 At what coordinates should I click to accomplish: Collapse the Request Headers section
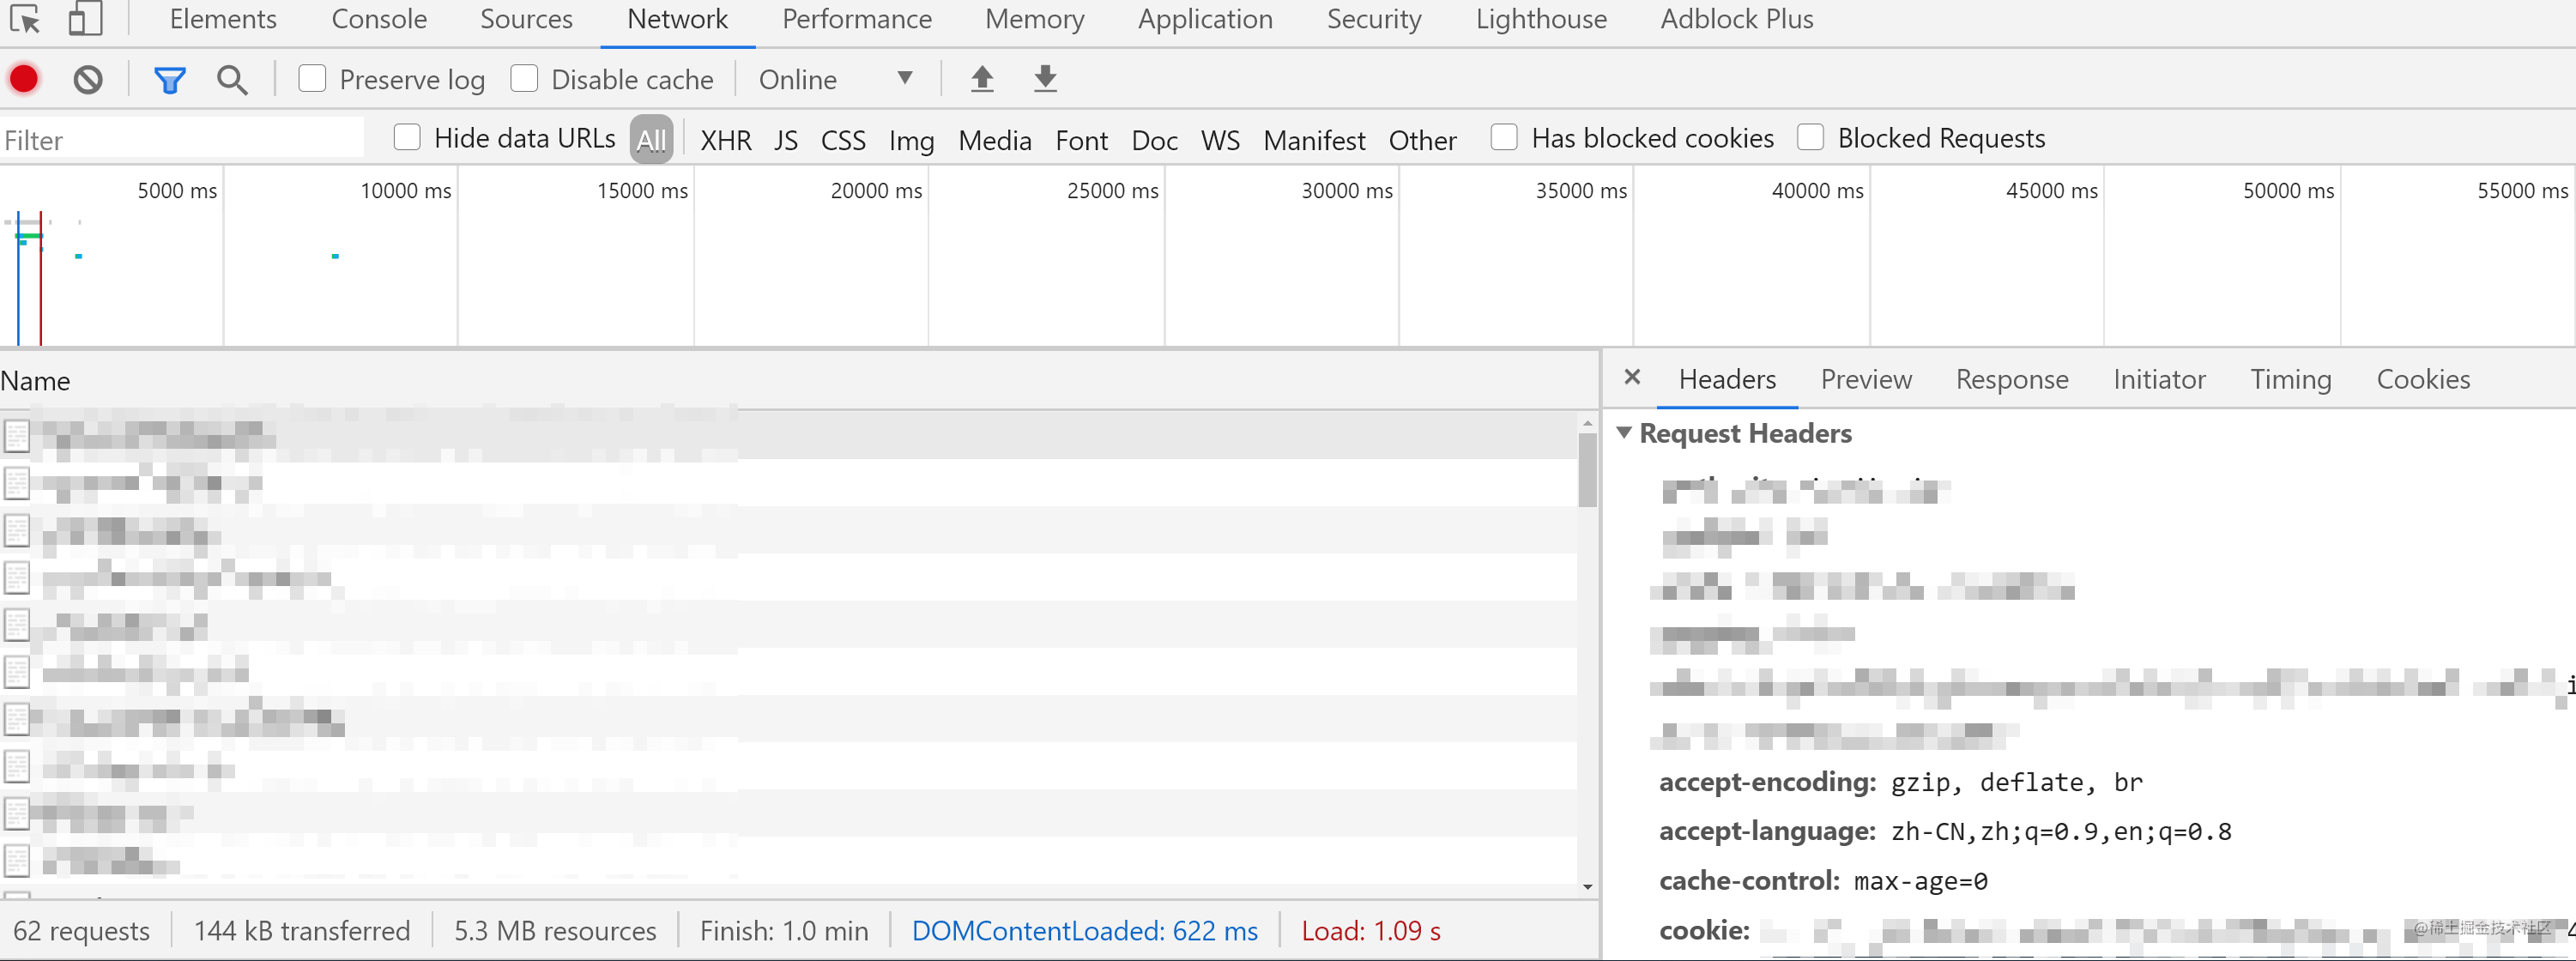tap(1624, 433)
